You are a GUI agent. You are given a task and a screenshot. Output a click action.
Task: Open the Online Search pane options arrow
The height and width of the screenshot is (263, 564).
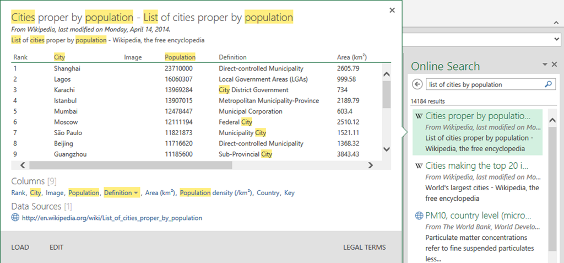click(545, 65)
